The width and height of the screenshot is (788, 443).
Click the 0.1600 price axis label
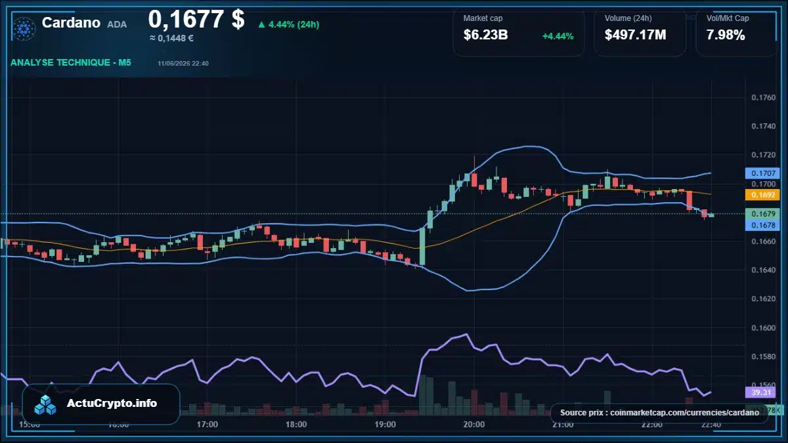tap(763, 328)
